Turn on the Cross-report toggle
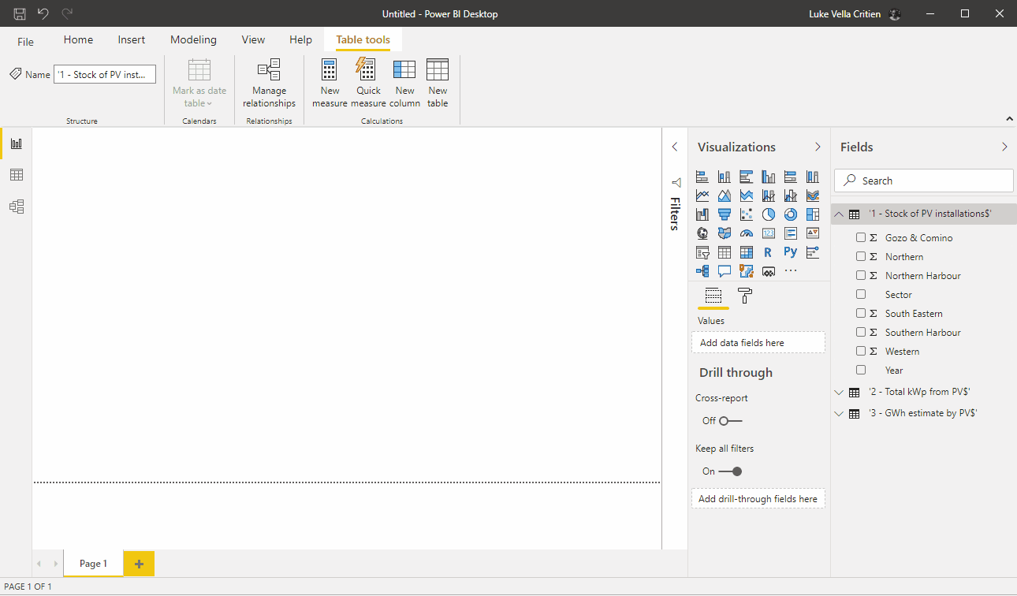 pyautogui.click(x=730, y=421)
